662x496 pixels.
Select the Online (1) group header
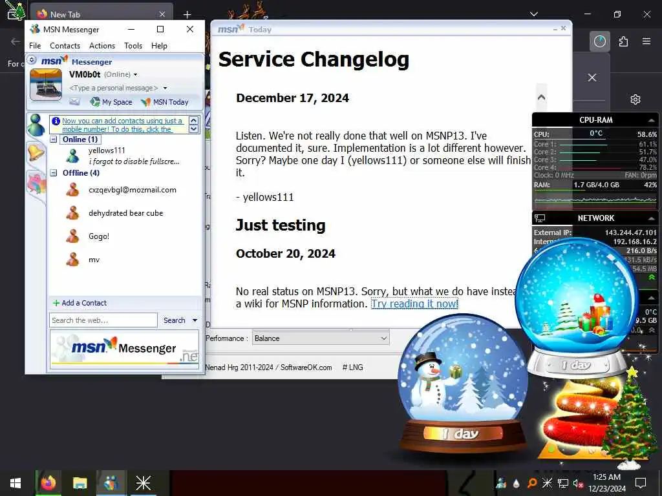pyautogui.click(x=80, y=139)
